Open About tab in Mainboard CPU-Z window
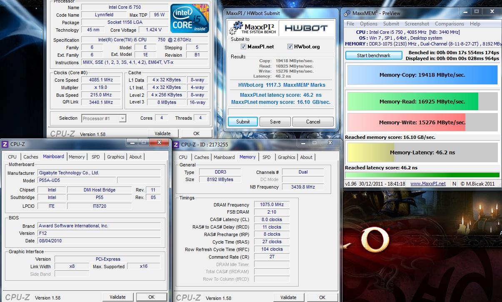Screen dimensions: 502x302 [x=135, y=157]
